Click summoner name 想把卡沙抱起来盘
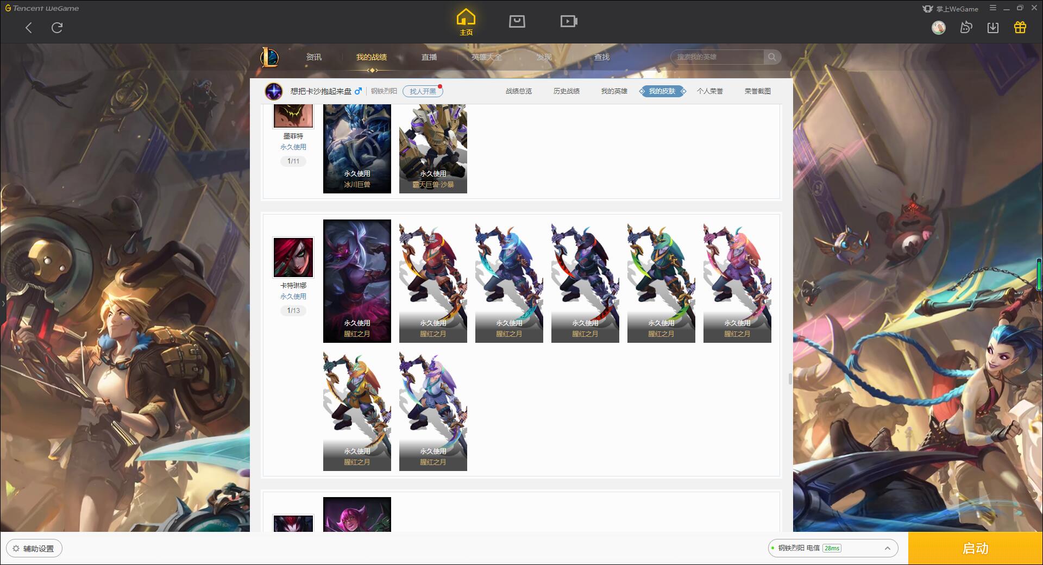Viewport: 1043px width, 565px height. pos(321,91)
